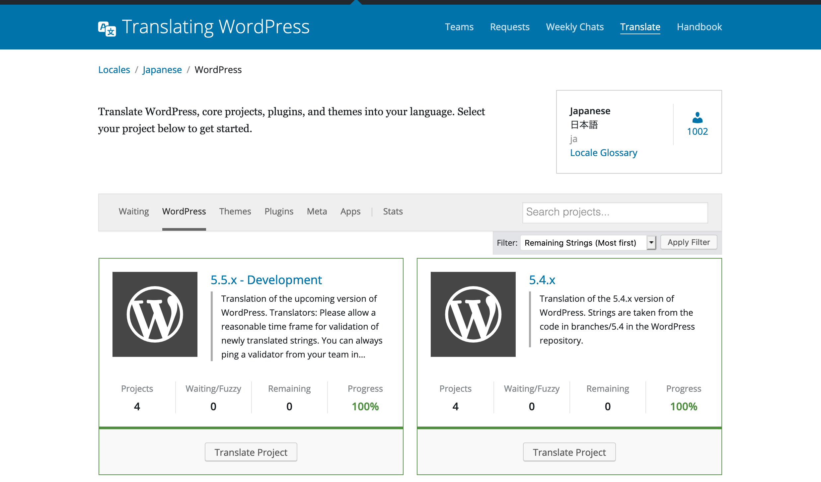Open the Waiting tab
Screen dimensions: 821x482
134,211
